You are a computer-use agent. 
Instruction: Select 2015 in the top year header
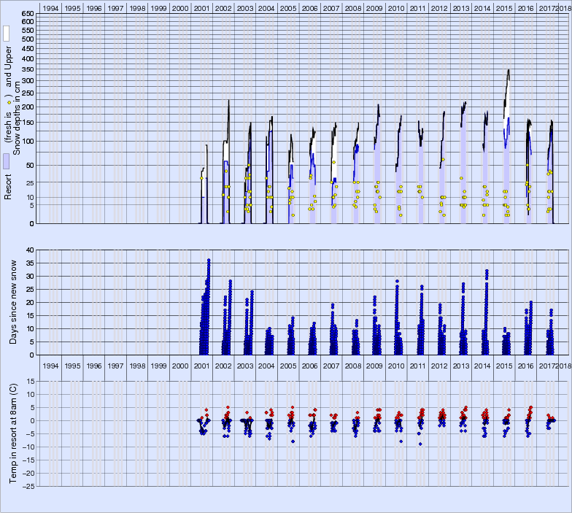click(x=503, y=7)
